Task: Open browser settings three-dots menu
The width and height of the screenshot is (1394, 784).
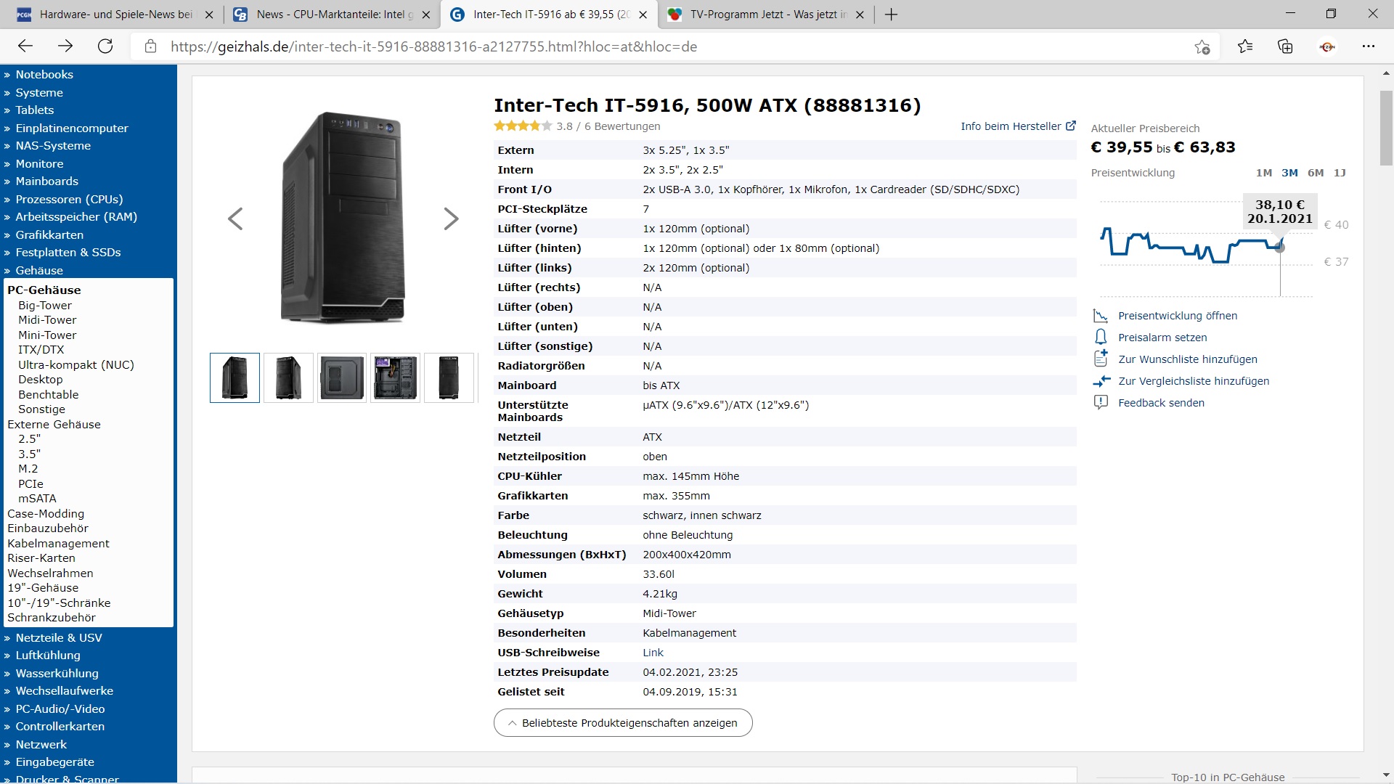Action: pos(1369,46)
